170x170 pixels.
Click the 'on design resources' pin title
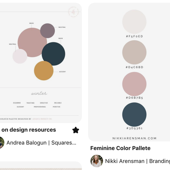click(x=29, y=130)
